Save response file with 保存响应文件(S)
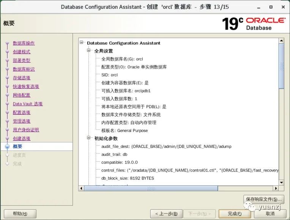The width and height of the screenshot is (290, 220). point(264,199)
